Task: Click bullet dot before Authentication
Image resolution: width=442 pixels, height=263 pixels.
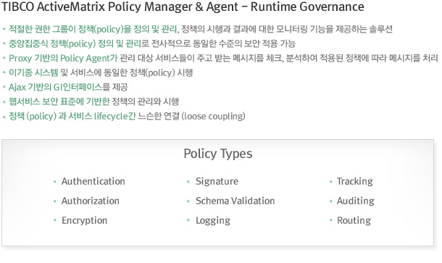Action: [54, 182]
